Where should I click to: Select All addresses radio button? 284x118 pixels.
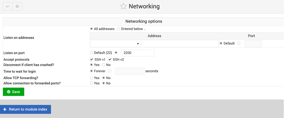[x=91, y=29]
